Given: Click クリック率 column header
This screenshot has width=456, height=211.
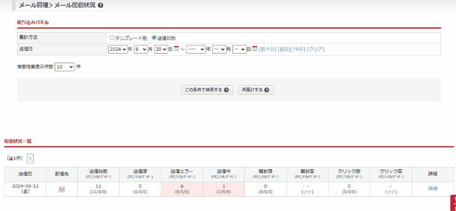Looking at the screenshot, I should coord(391,174).
